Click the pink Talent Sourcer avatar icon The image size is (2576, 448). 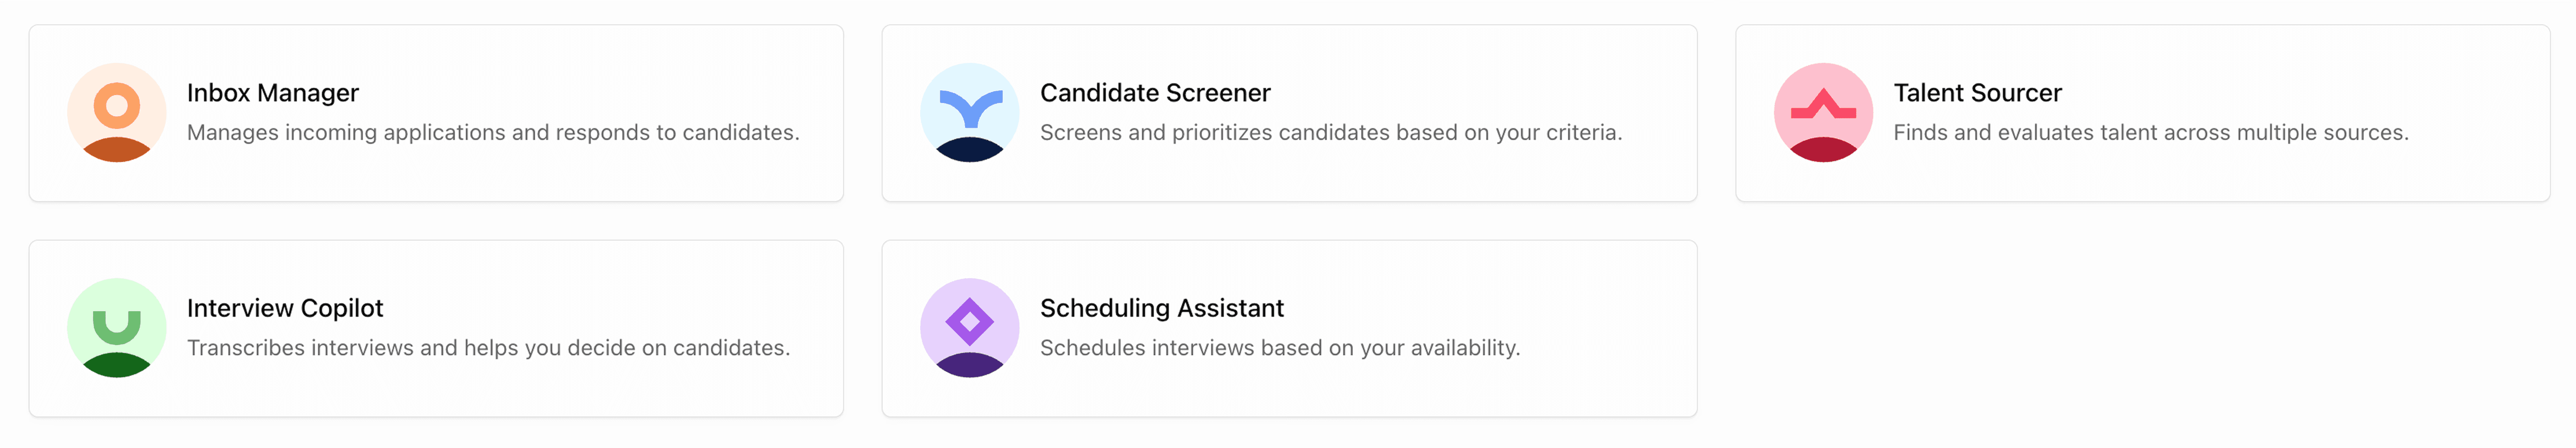coord(1823,113)
